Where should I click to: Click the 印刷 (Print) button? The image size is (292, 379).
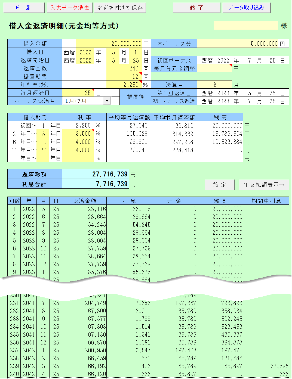click(24, 7)
